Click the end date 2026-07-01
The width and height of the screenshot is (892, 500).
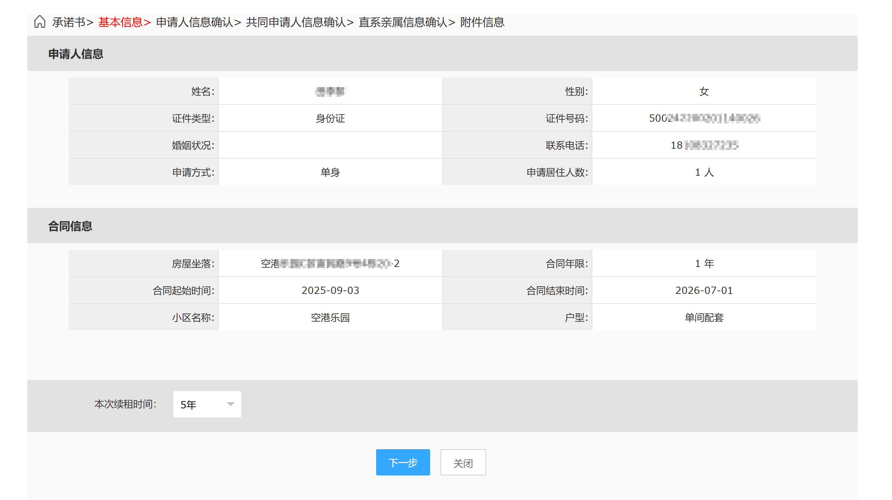(x=704, y=291)
